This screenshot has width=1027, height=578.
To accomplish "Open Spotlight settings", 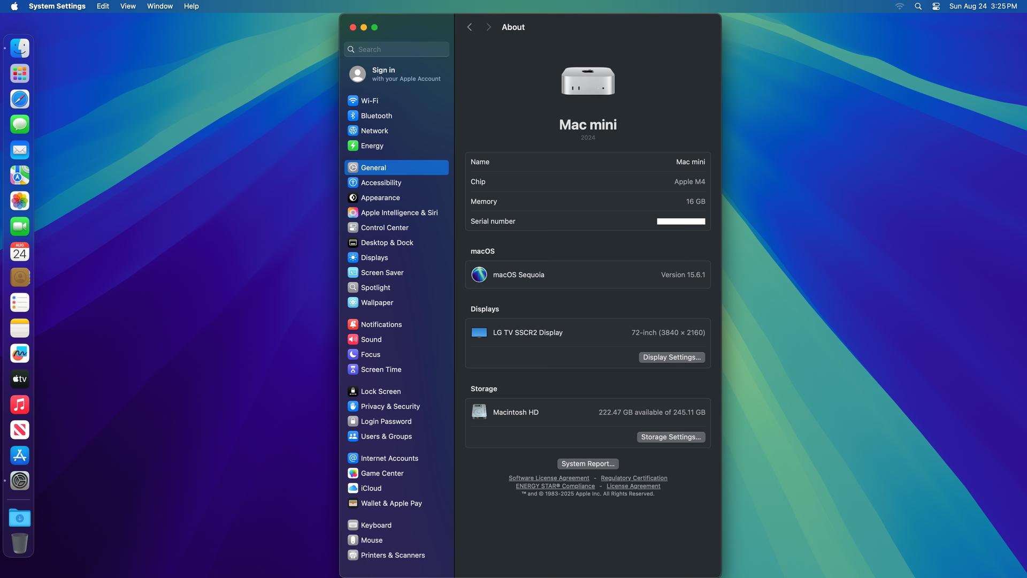I will coord(396,287).
